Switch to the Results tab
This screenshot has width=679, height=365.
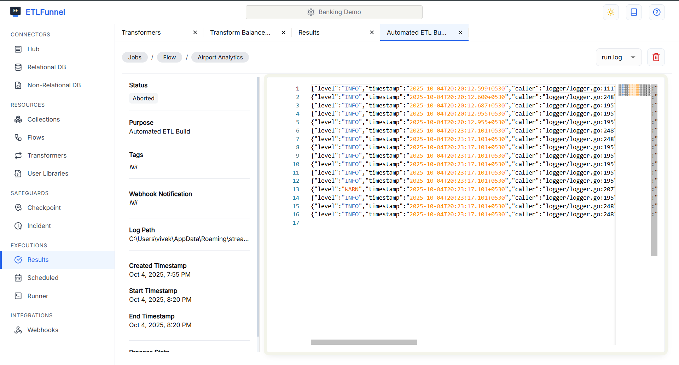tap(309, 32)
